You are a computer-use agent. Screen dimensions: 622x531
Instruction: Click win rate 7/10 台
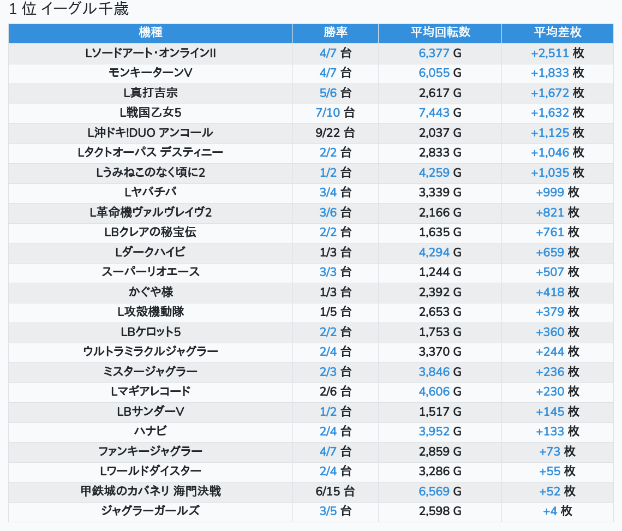335,113
